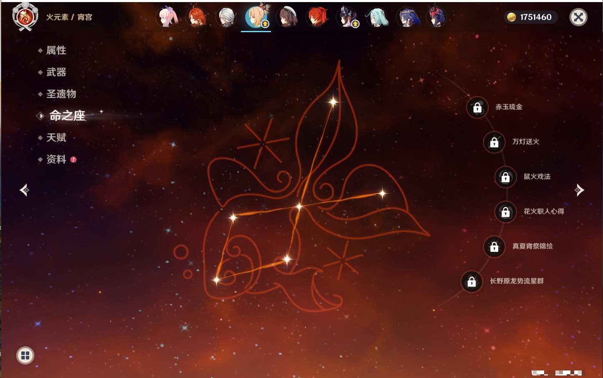Screen dimensions: 603x378
Task: Click the lock icon beside 鼠火戏法
Action: click(x=505, y=177)
